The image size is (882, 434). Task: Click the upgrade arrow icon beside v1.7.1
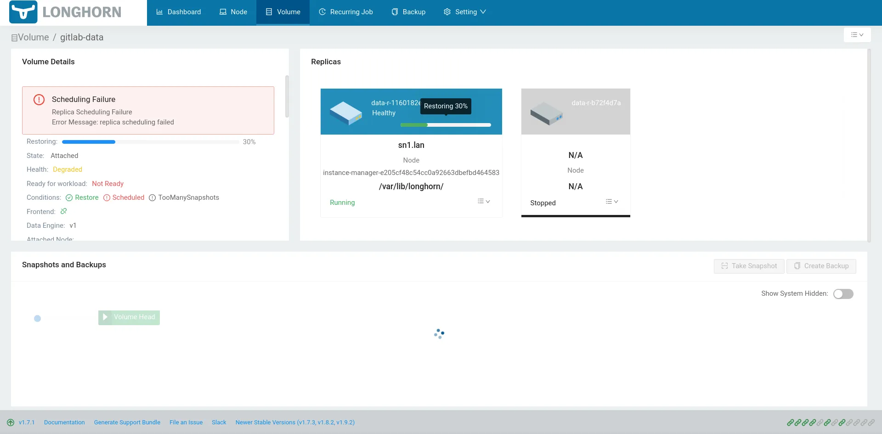[x=11, y=423]
